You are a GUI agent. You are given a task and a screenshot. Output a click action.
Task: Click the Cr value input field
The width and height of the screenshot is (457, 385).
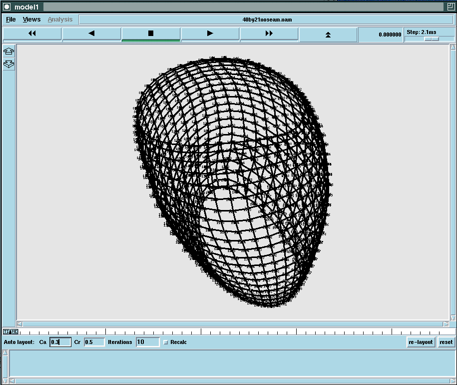(x=94, y=342)
